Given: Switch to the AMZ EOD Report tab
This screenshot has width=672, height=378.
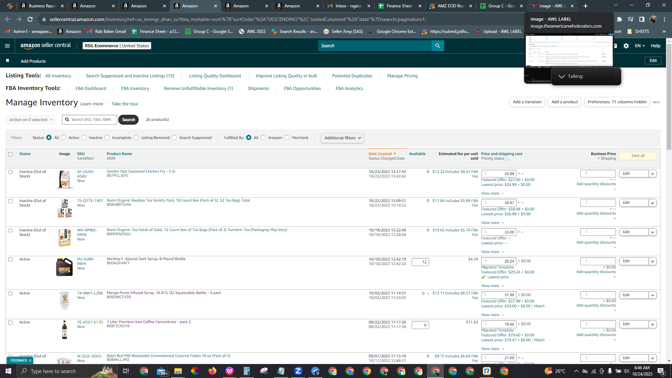Looking at the screenshot, I should [x=451, y=6].
